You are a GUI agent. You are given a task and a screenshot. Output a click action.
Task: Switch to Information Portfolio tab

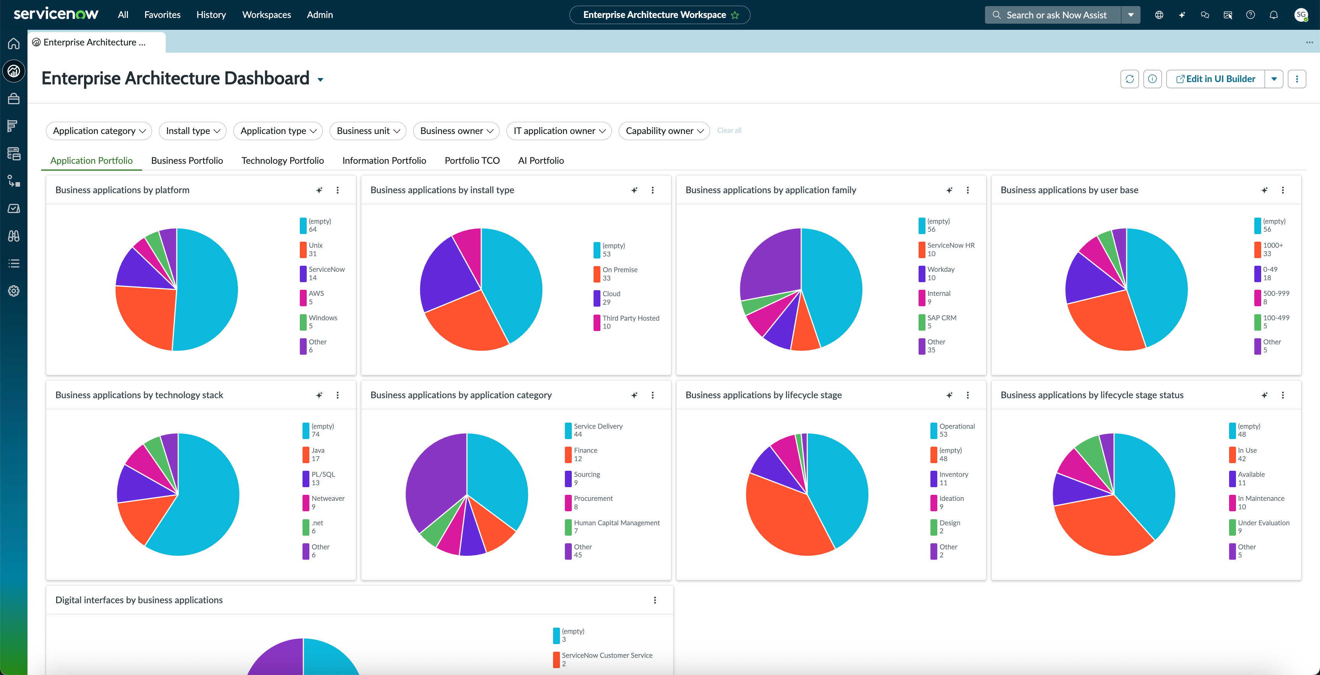pyautogui.click(x=384, y=161)
